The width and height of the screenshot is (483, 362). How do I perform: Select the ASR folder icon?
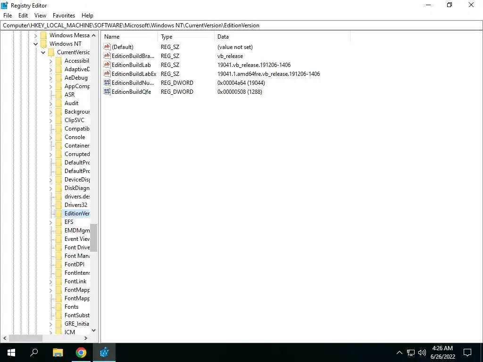pos(58,95)
